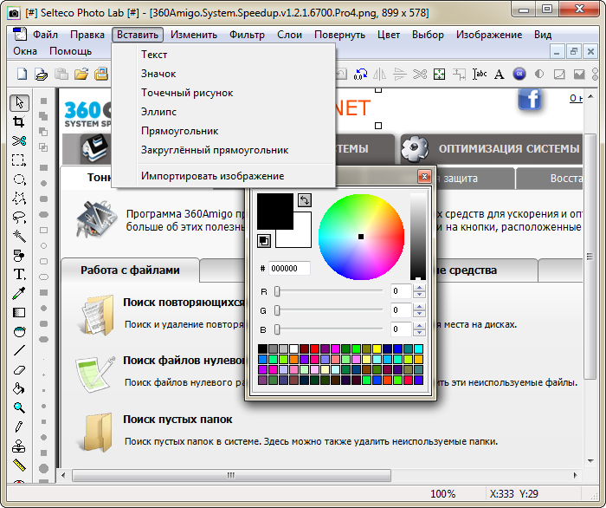Open the Помощь menu
Screen dimensions: 606x508
point(71,51)
